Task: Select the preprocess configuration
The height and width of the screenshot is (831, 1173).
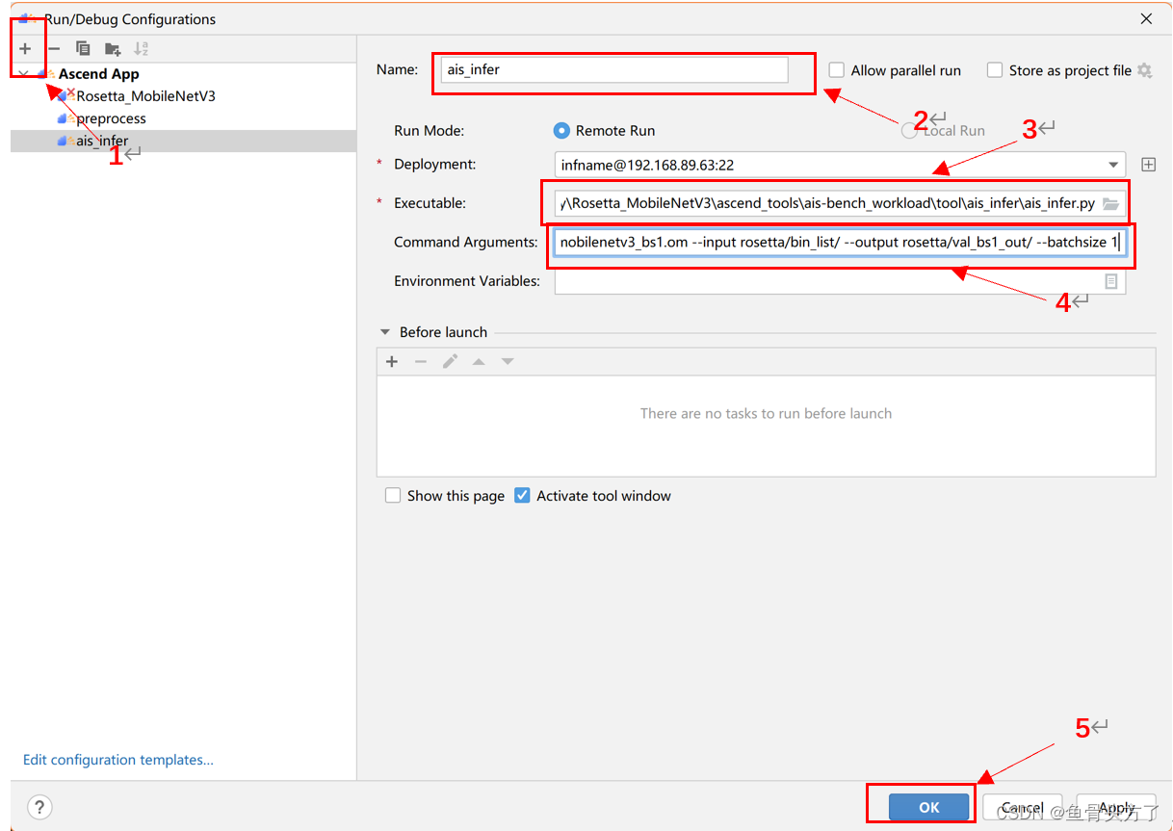Action: 109,117
